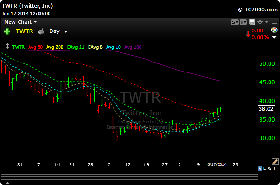Select percent scale % toggle
This screenshot has width=280, height=185.
click(x=270, y=168)
